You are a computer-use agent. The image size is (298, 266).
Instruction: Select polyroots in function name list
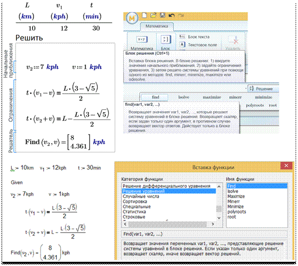click(x=257, y=212)
